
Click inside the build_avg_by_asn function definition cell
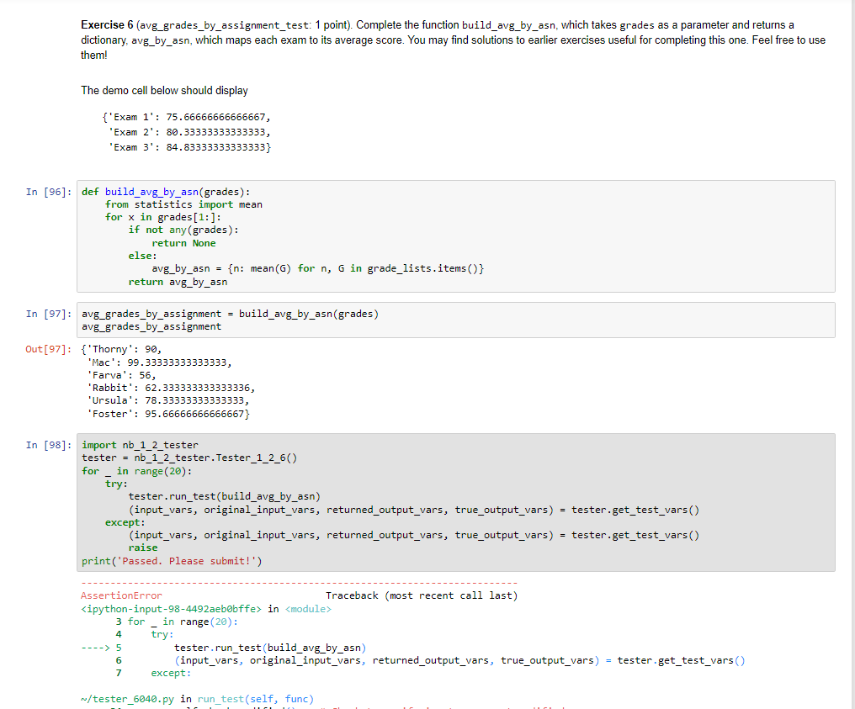click(252, 235)
